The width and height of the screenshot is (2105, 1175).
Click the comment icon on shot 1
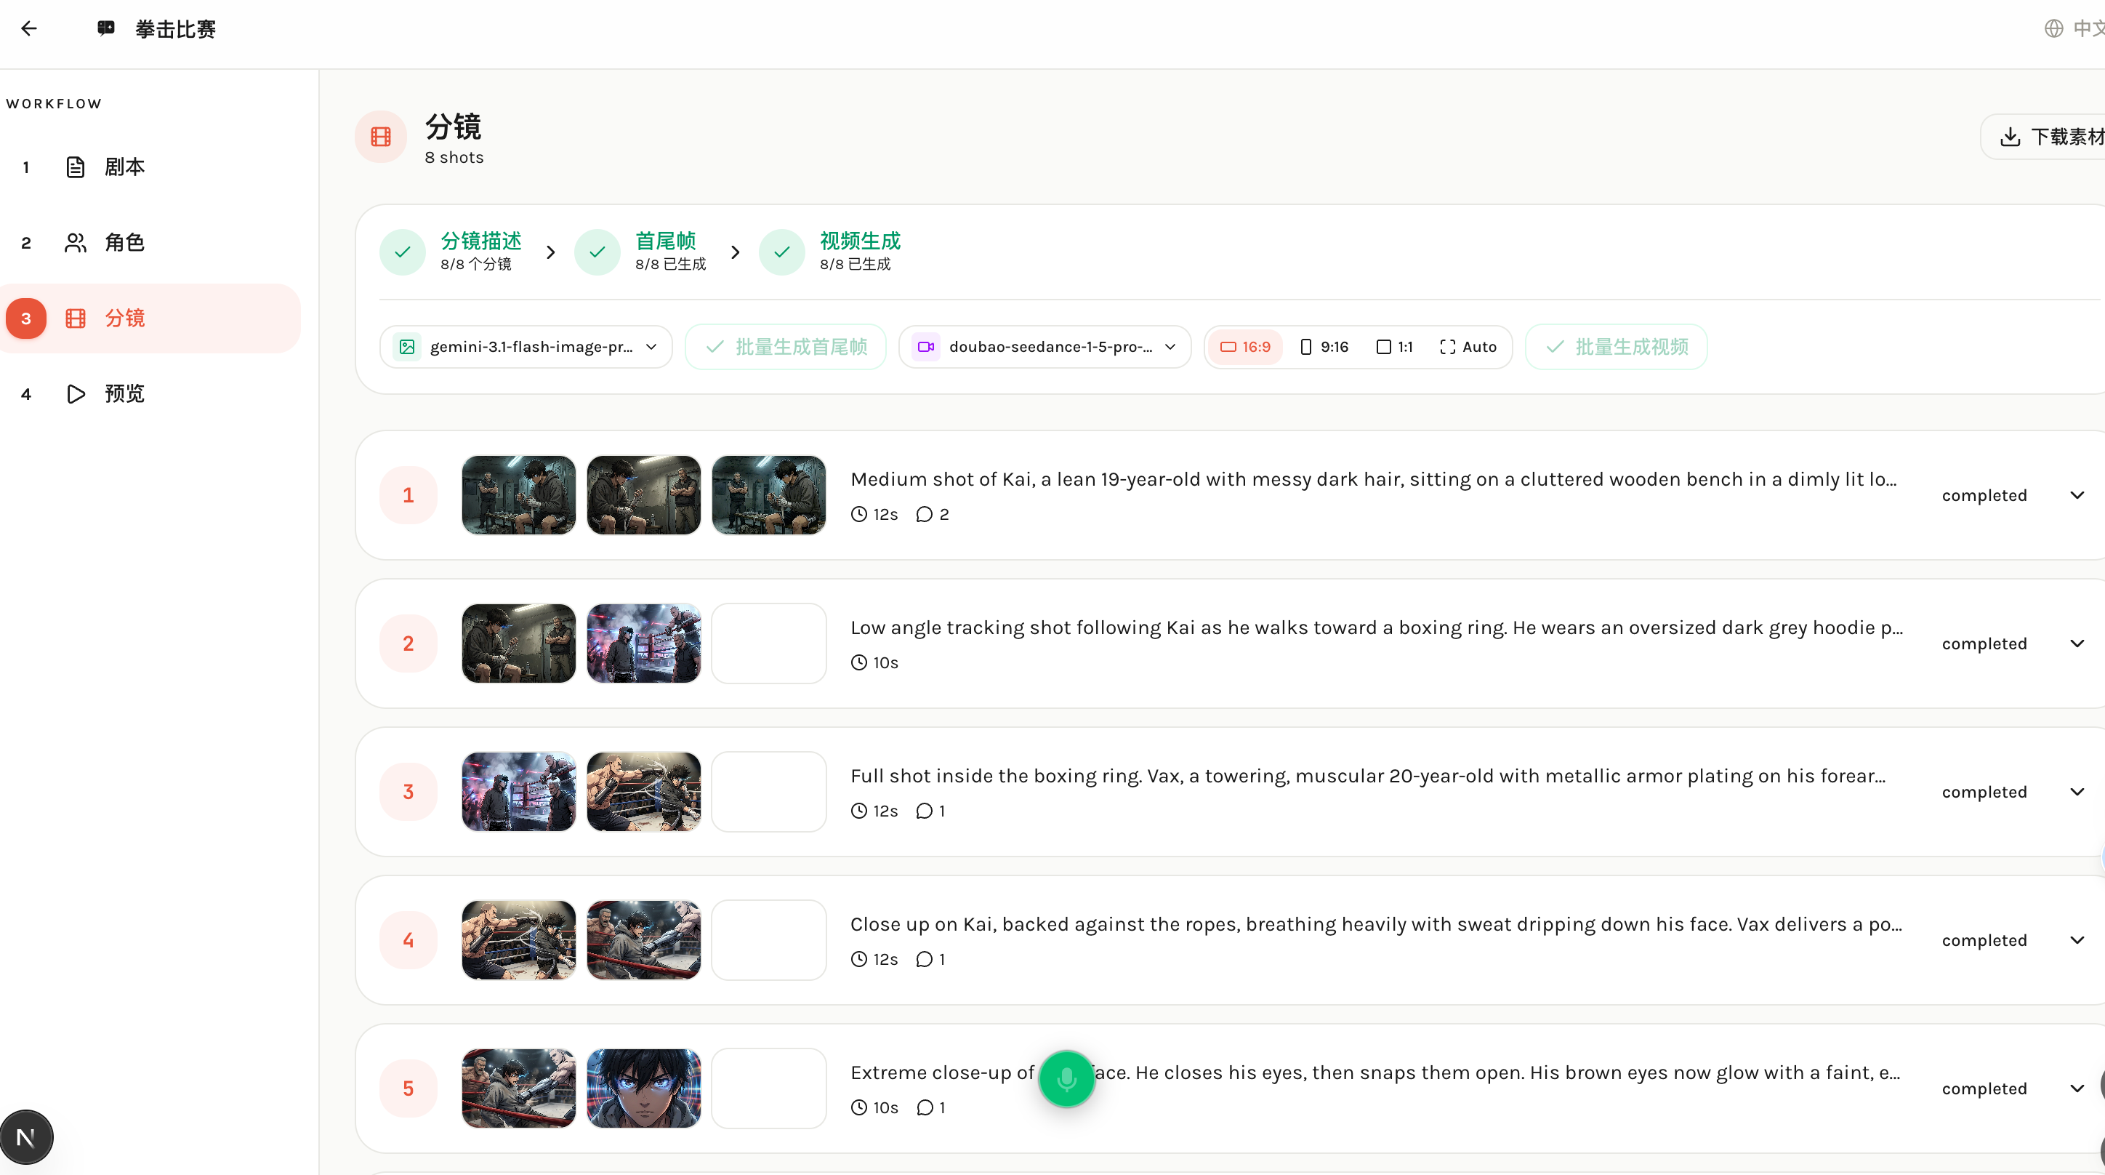pyautogui.click(x=924, y=514)
